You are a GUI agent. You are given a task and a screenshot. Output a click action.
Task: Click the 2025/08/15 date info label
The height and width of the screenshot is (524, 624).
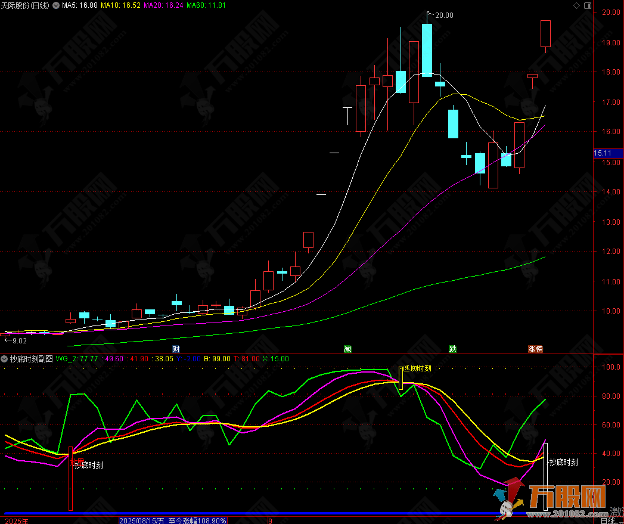[142, 520]
